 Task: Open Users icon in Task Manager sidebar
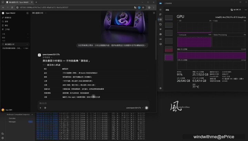click(161, 34)
